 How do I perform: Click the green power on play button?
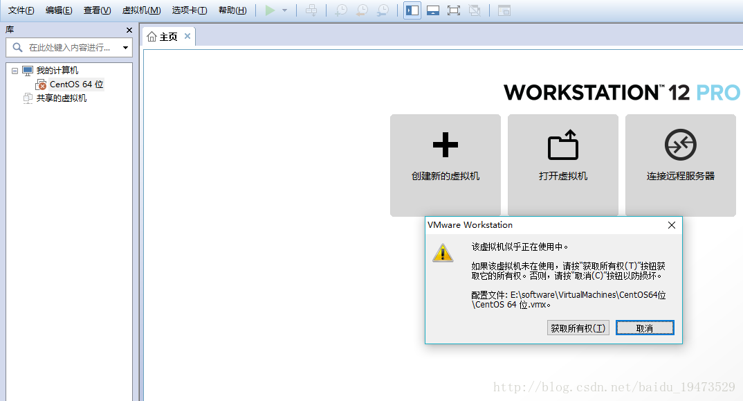coord(270,10)
